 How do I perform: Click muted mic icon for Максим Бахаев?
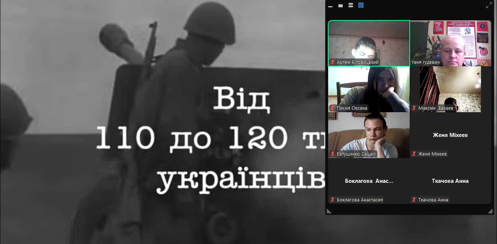414,108
